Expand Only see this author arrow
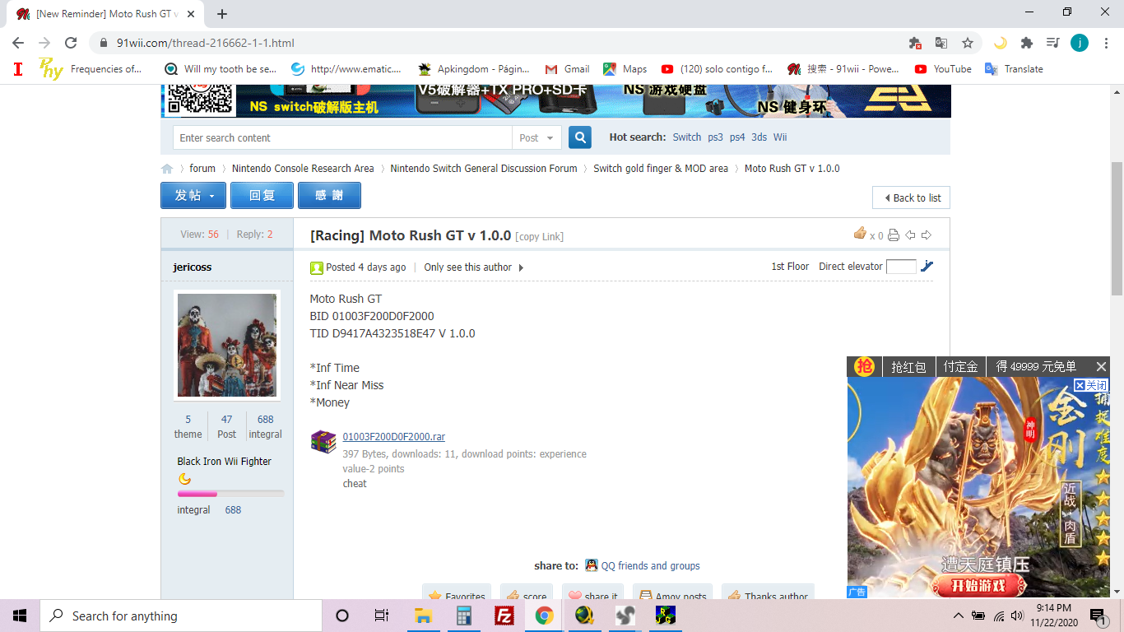 (x=521, y=267)
